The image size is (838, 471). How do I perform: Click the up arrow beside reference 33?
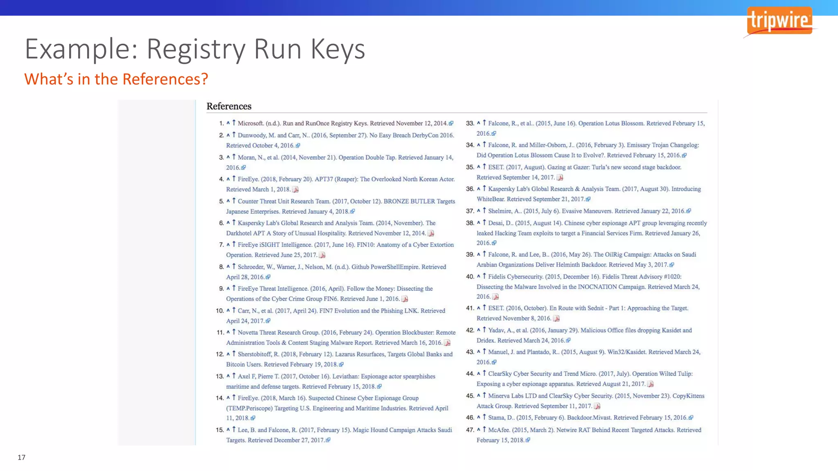pyautogui.click(x=484, y=123)
